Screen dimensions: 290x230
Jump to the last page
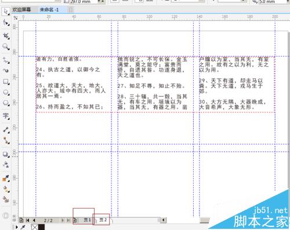coord(68,220)
